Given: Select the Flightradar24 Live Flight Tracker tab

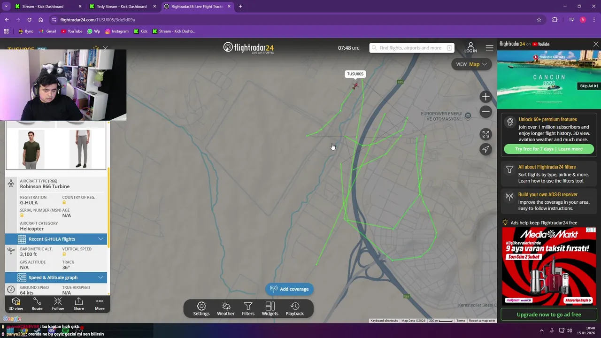Looking at the screenshot, I should point(197,7).
